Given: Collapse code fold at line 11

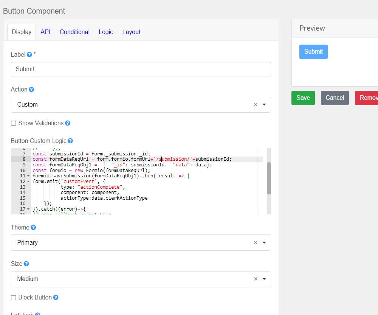Looking at the screenshot, I should [x=28, y=176].
